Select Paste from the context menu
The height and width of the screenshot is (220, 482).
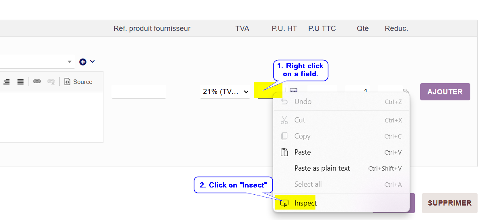pyautogui.click(x=303, y=152)
